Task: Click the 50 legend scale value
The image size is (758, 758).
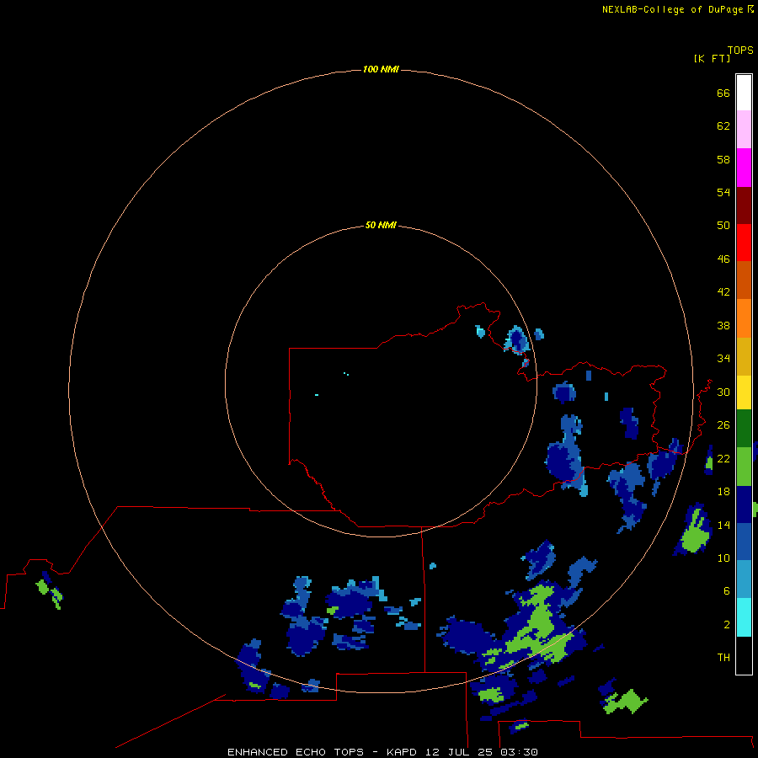Action: pyautogui.click(x=723, y=225)
